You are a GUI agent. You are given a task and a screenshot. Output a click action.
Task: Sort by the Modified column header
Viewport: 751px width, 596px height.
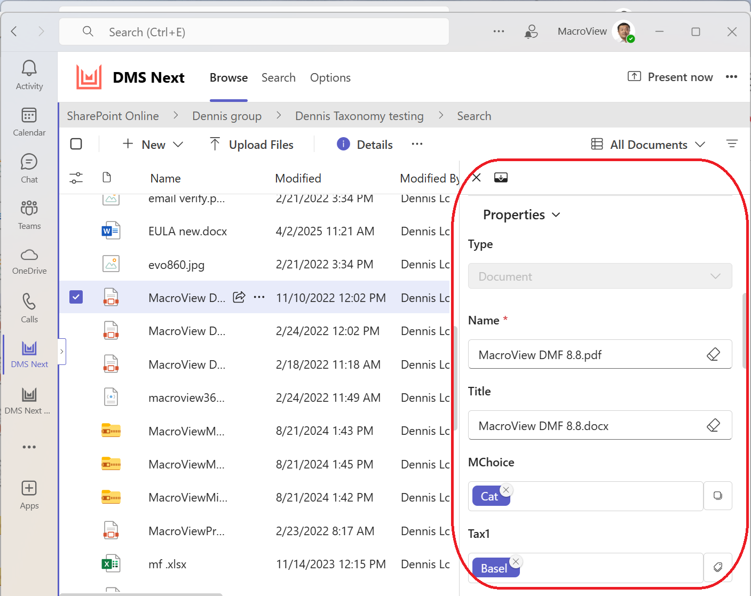pos(298,178)
